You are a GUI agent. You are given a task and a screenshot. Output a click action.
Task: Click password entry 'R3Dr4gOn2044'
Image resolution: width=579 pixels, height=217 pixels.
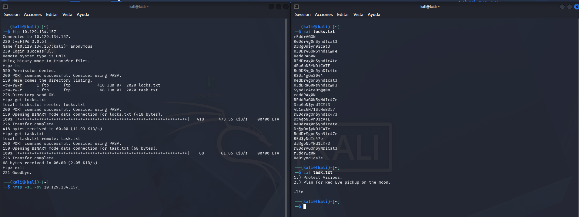(308, 76)
